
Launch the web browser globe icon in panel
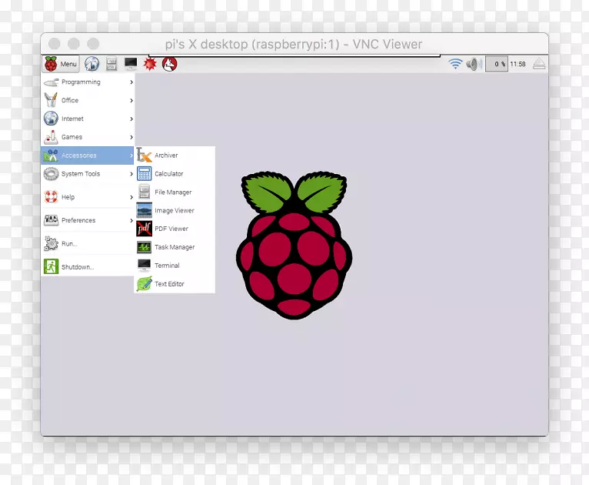(x=92, y=64)
